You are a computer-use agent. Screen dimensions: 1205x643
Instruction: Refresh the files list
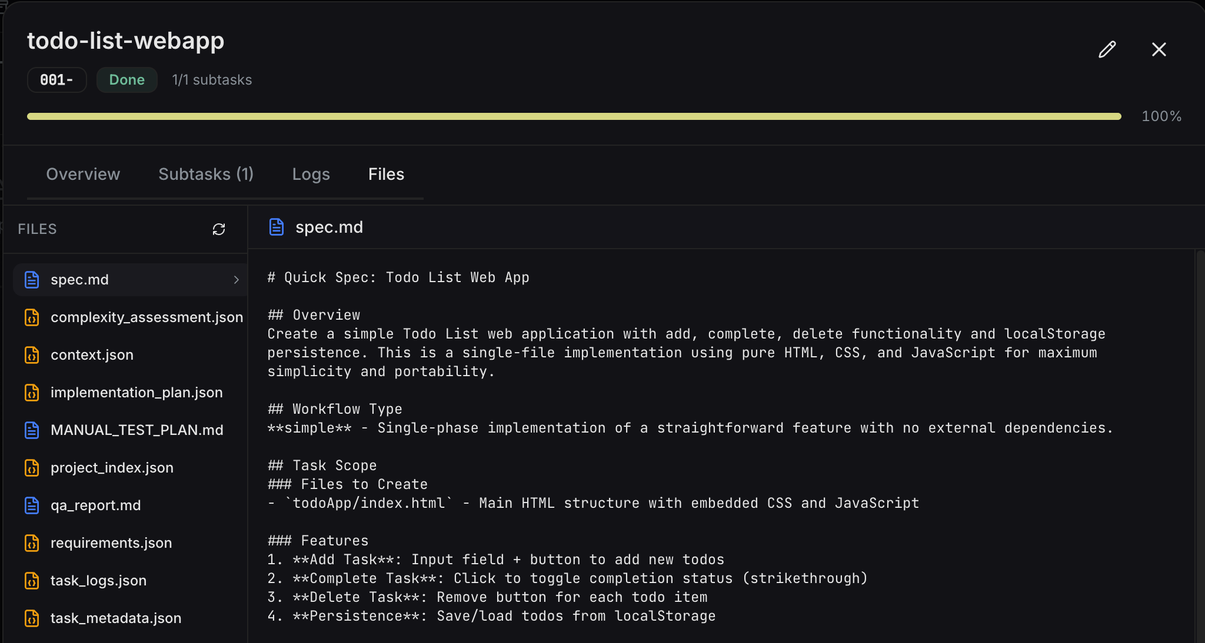tap(219, 229)
